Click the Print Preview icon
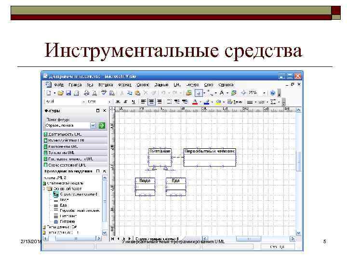This screenshot has width=347, height=260. [x=94, y=93]
